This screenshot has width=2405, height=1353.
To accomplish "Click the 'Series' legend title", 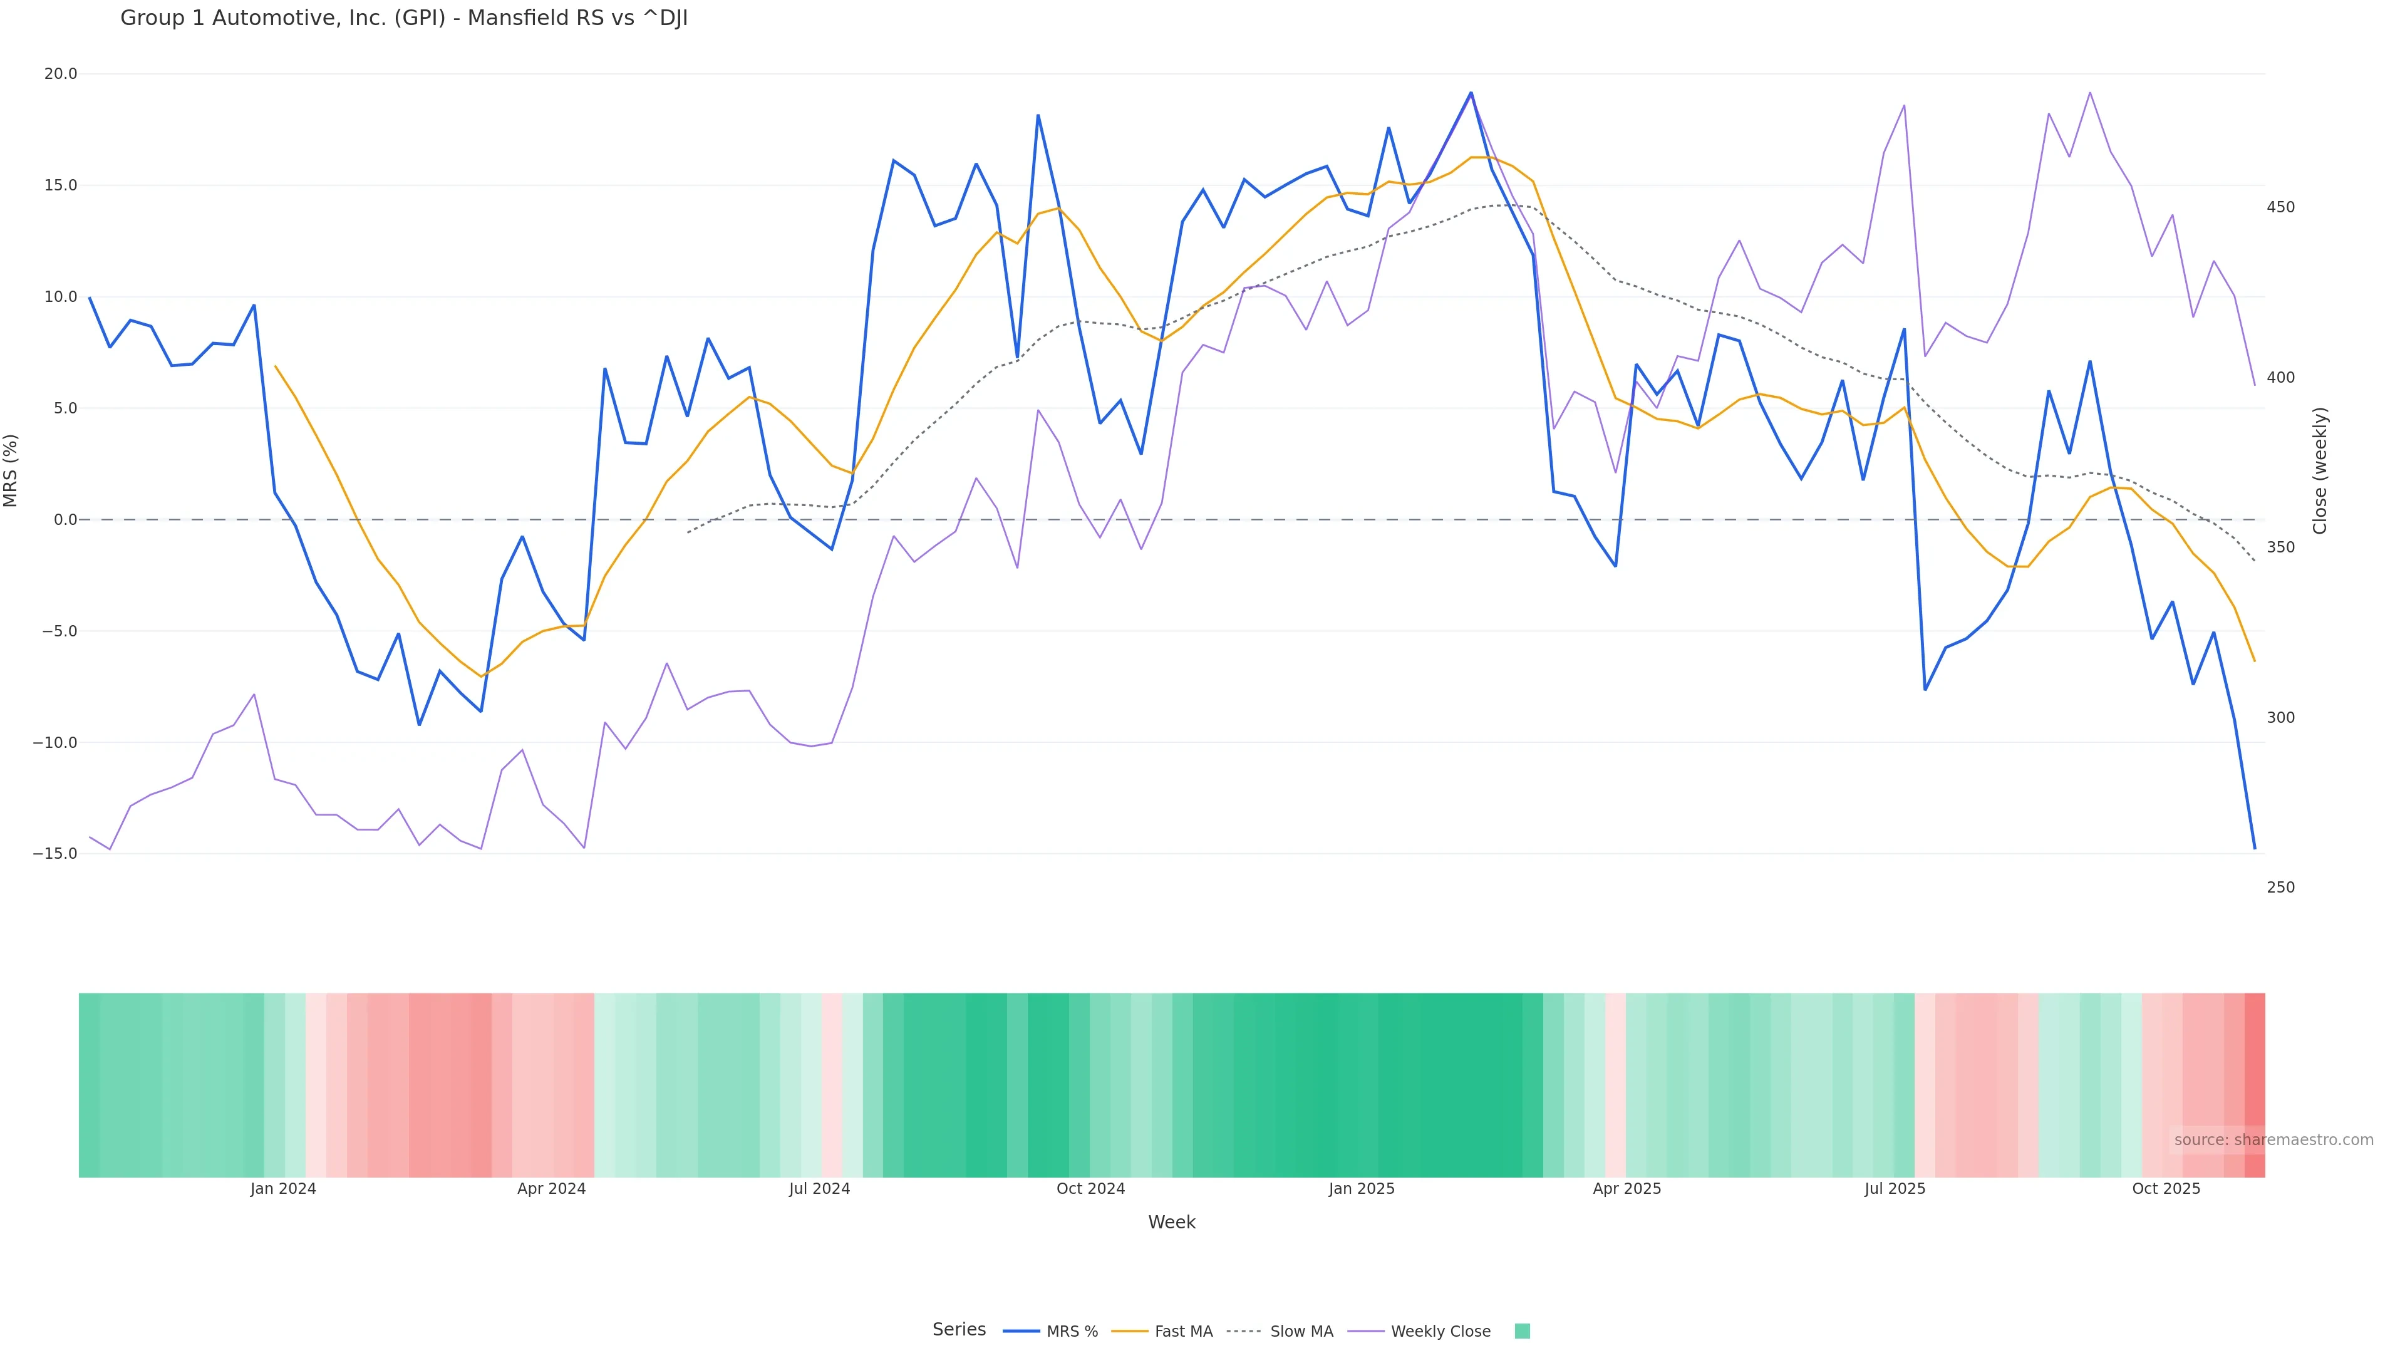I will coord(959,1330).
